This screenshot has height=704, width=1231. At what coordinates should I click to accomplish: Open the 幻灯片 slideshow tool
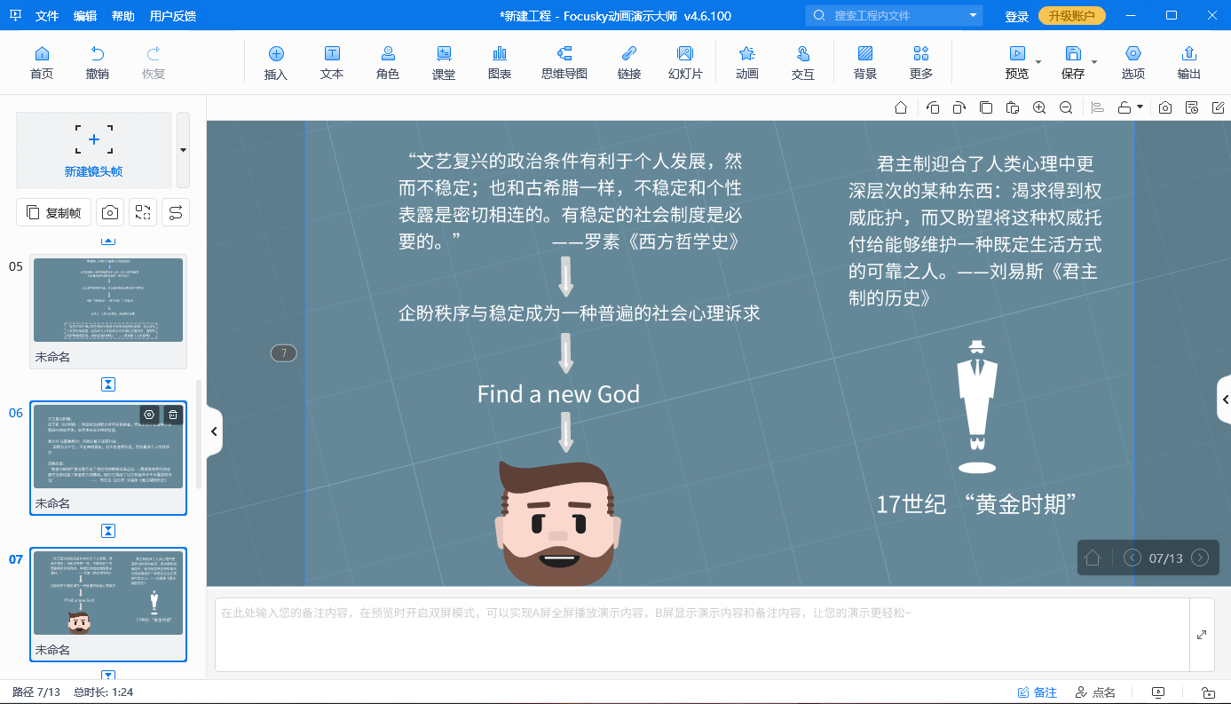coord(685,62)
